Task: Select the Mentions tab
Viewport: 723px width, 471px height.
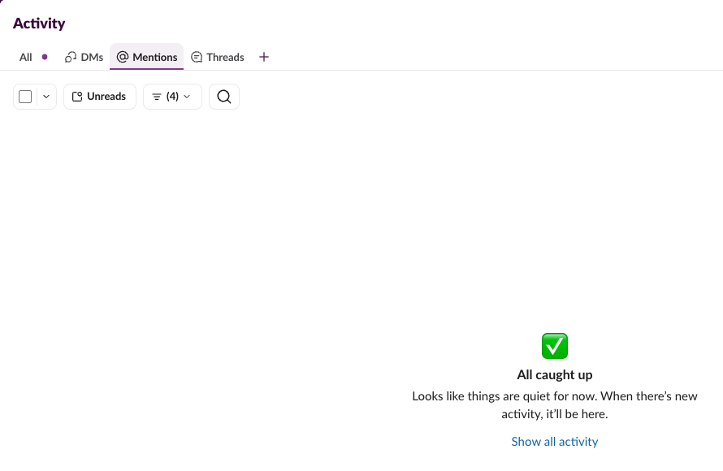Action: 146,57
